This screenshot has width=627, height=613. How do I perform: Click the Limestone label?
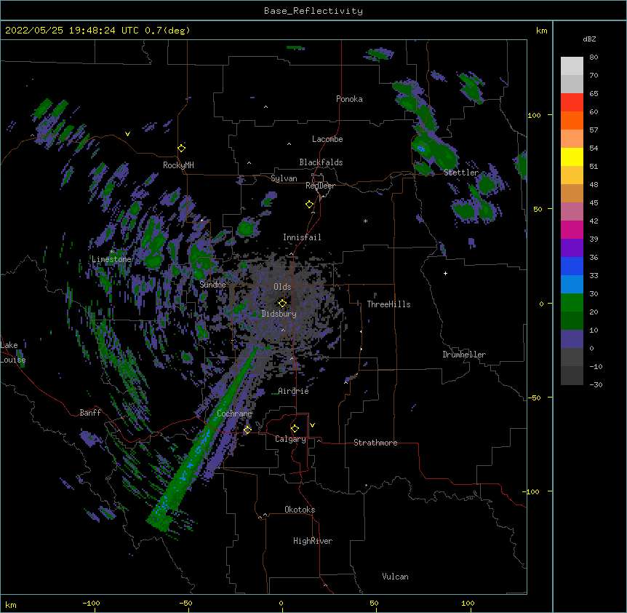pos(111,259)
